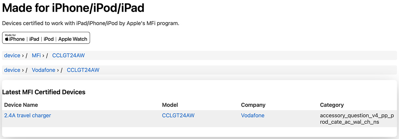Open the Vodafone company link in the table
Screen dimensions: 399x139
pos(253,115)
